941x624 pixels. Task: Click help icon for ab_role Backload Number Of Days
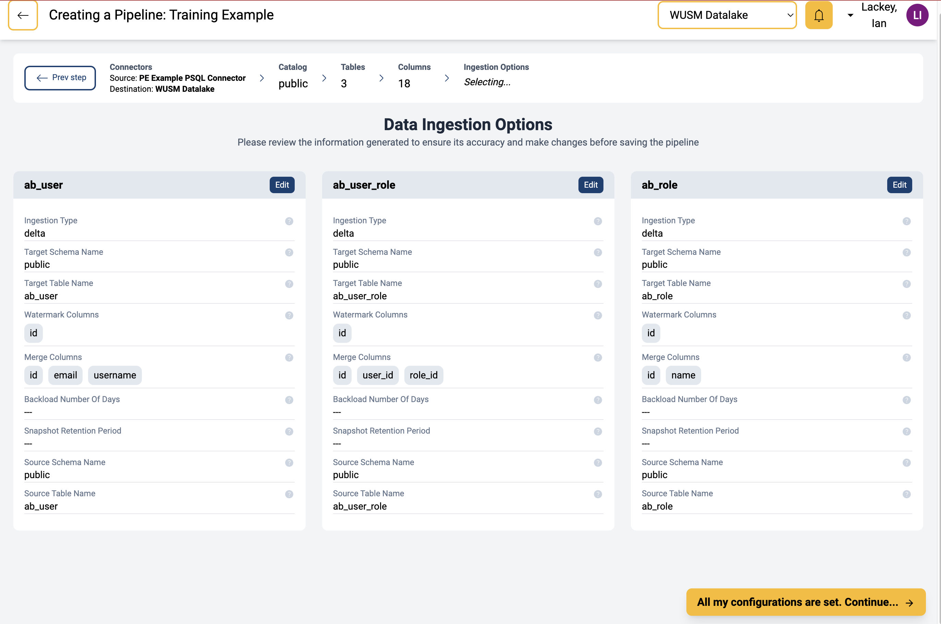click(907, 400)
